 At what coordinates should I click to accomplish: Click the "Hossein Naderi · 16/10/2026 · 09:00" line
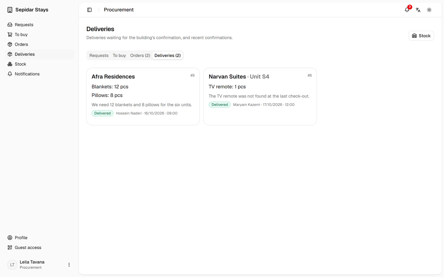tap(147, 113)
